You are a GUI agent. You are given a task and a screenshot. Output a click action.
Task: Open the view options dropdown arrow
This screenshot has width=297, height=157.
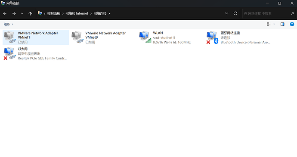point(274,24)
